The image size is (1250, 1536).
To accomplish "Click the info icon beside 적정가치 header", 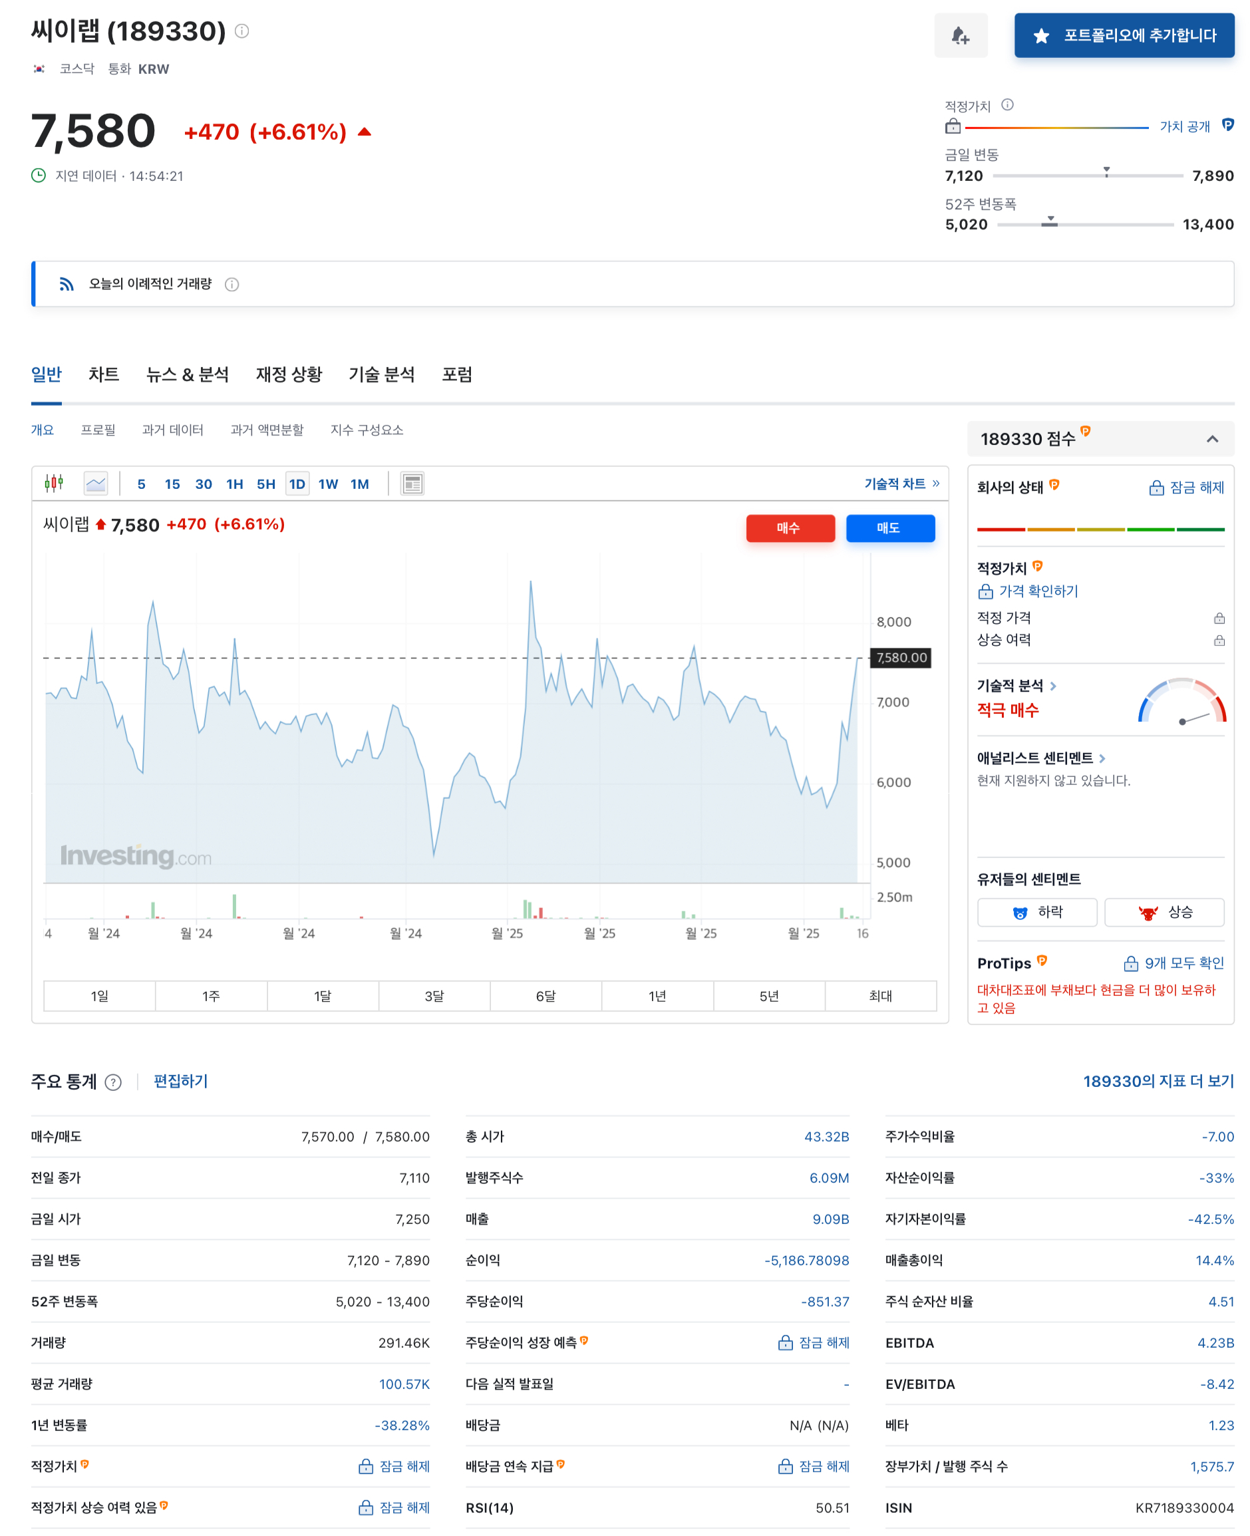I will pyautogui.click(x=1007, y=105).
